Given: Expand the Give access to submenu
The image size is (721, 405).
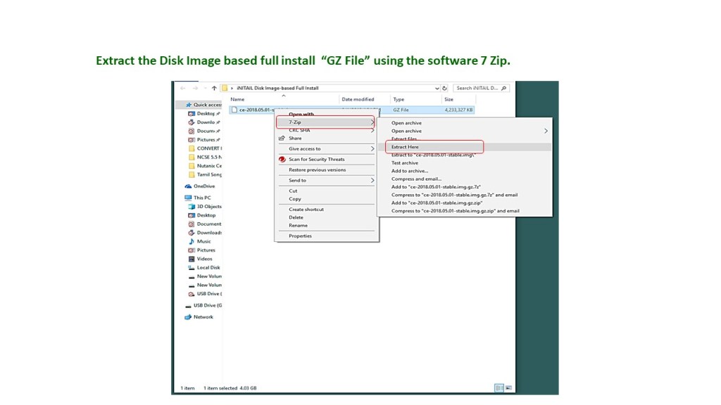Looking at the screenshot, I should (372, 149).
